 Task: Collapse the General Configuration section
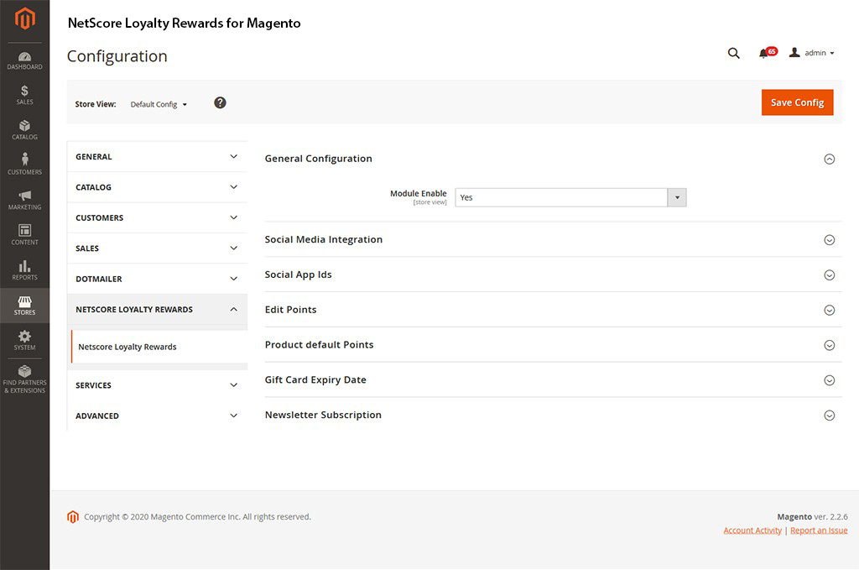coord(829,159)
